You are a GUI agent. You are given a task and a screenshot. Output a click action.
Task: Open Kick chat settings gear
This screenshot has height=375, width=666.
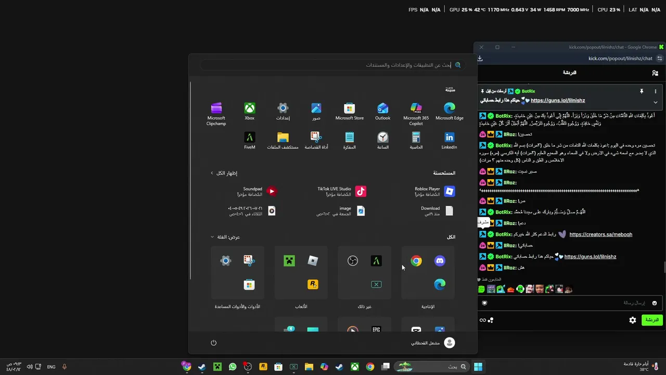(x=633, y=320)
